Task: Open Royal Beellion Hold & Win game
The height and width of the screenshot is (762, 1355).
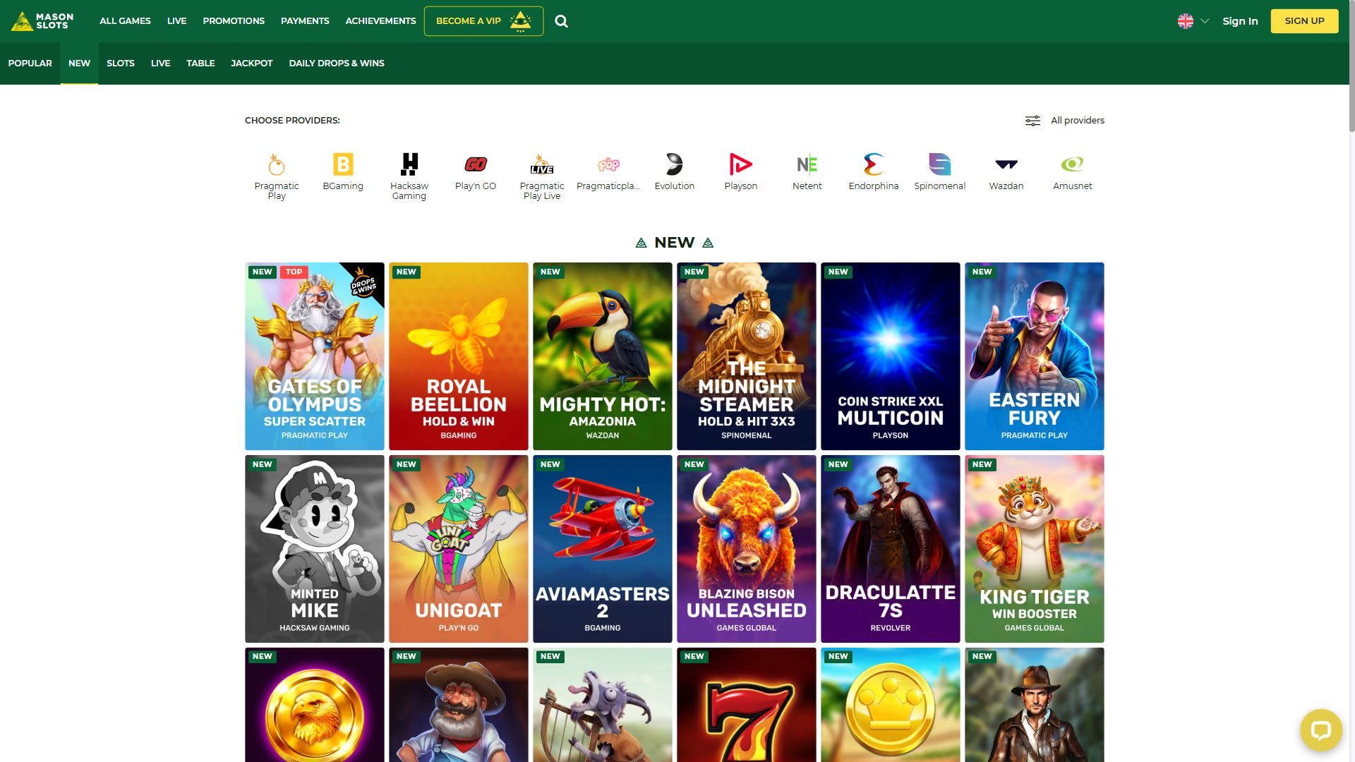Action: click(459, 356)
